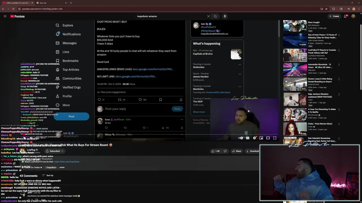
Task: Open the kick.com/lospollostv link
Action: [x=67, y=162]
